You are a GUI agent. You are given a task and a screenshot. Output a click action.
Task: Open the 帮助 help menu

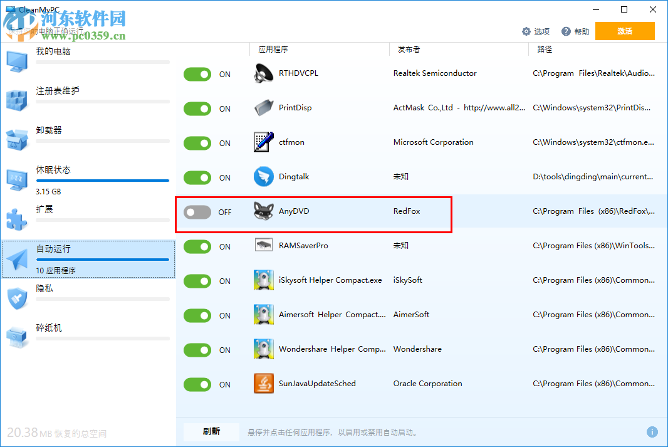pos(575,31)
